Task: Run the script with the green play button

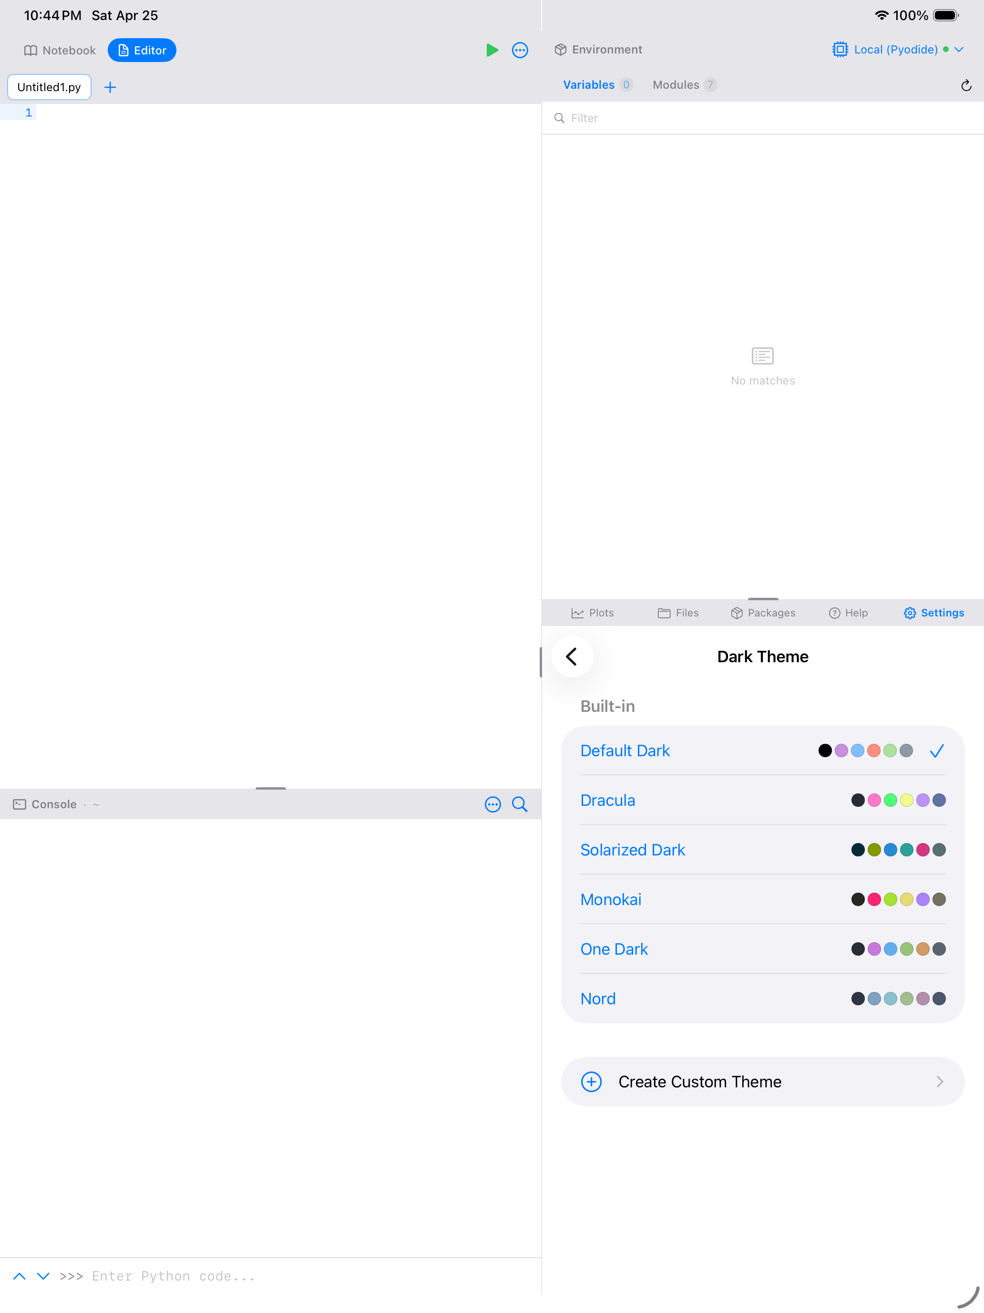Action: click(x=492, y=50)
